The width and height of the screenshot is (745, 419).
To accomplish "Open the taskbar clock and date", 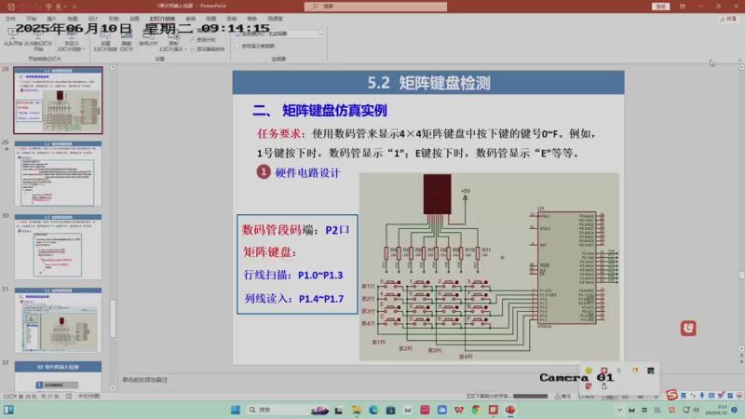I will pyautogui.click(x=716, y=410).
